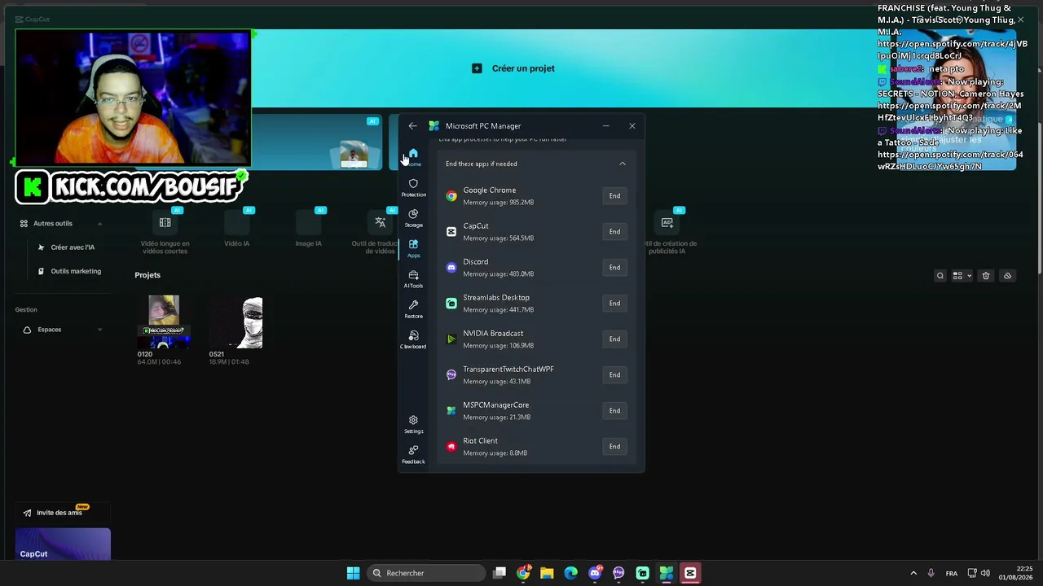Open CapCut project 0120 thumbnail
This screenshot has height=586, width=1043.
(164, 322)
